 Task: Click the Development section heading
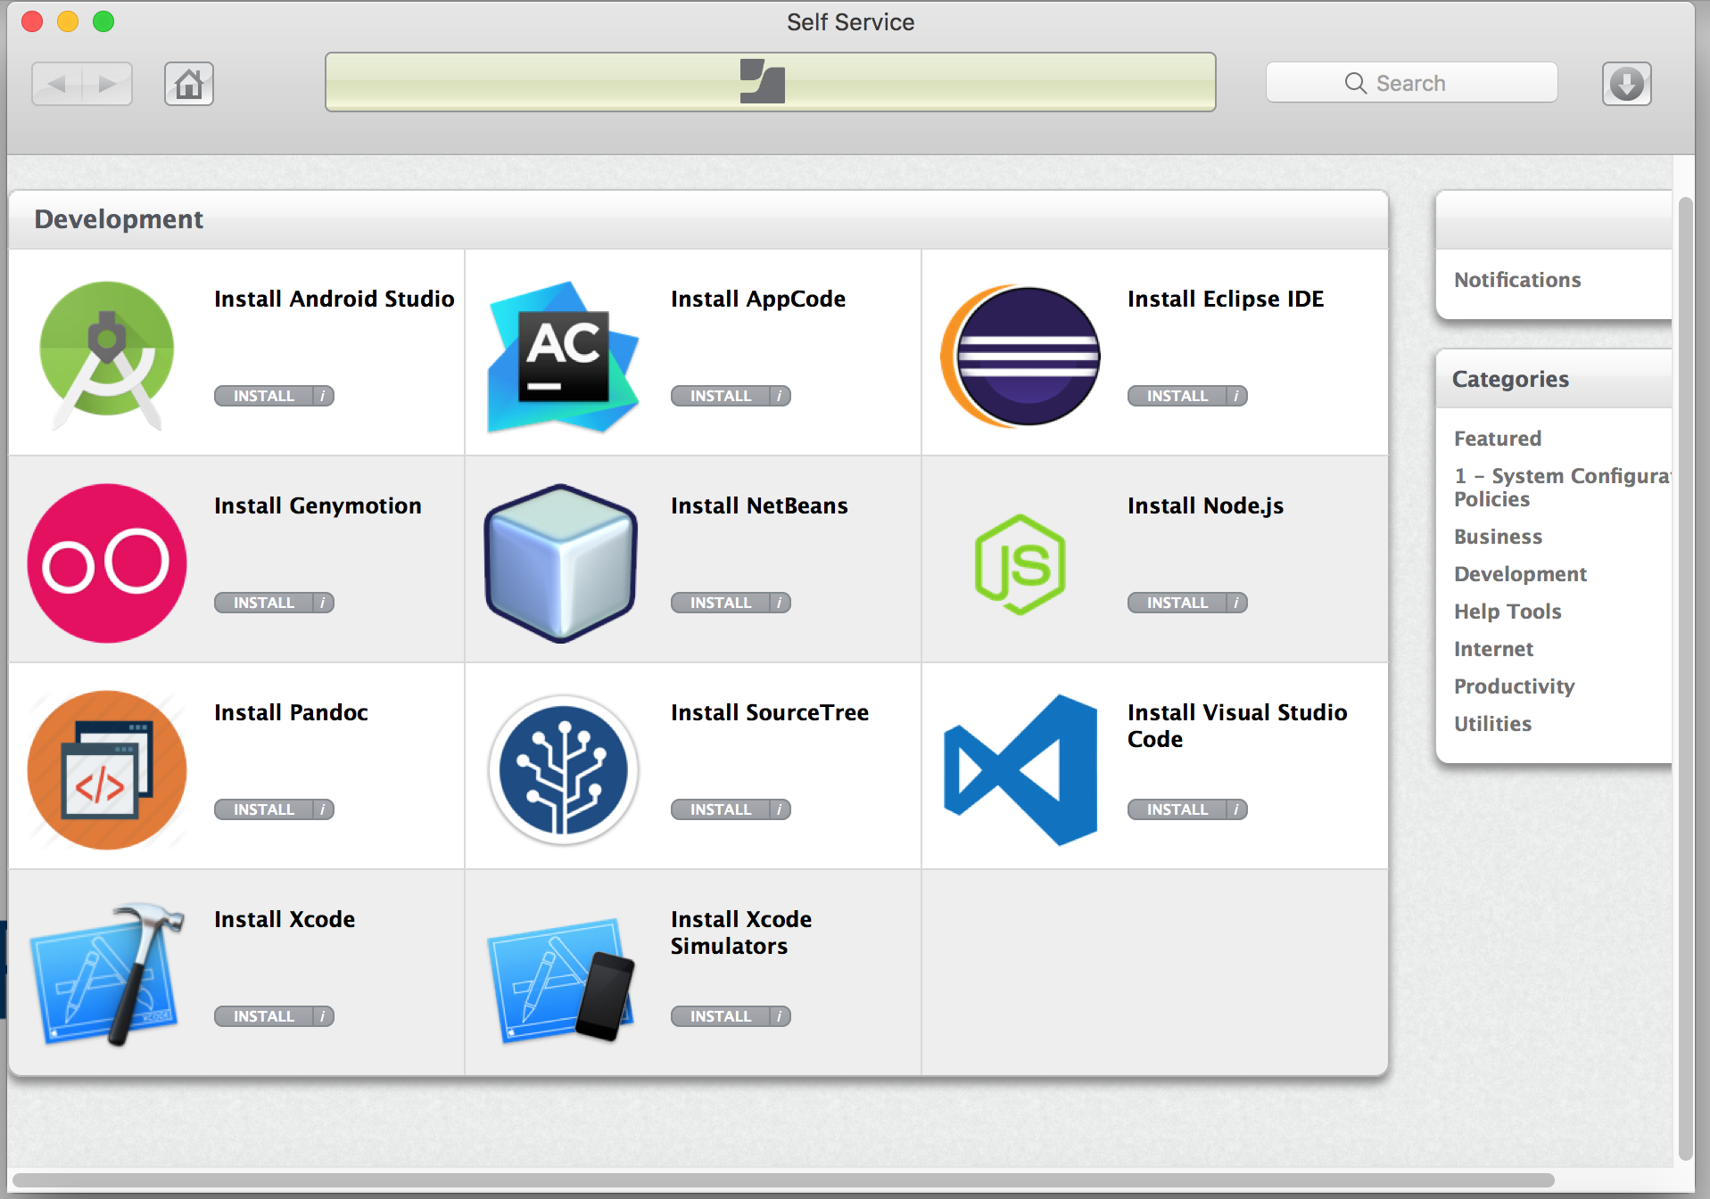(119, 219)
